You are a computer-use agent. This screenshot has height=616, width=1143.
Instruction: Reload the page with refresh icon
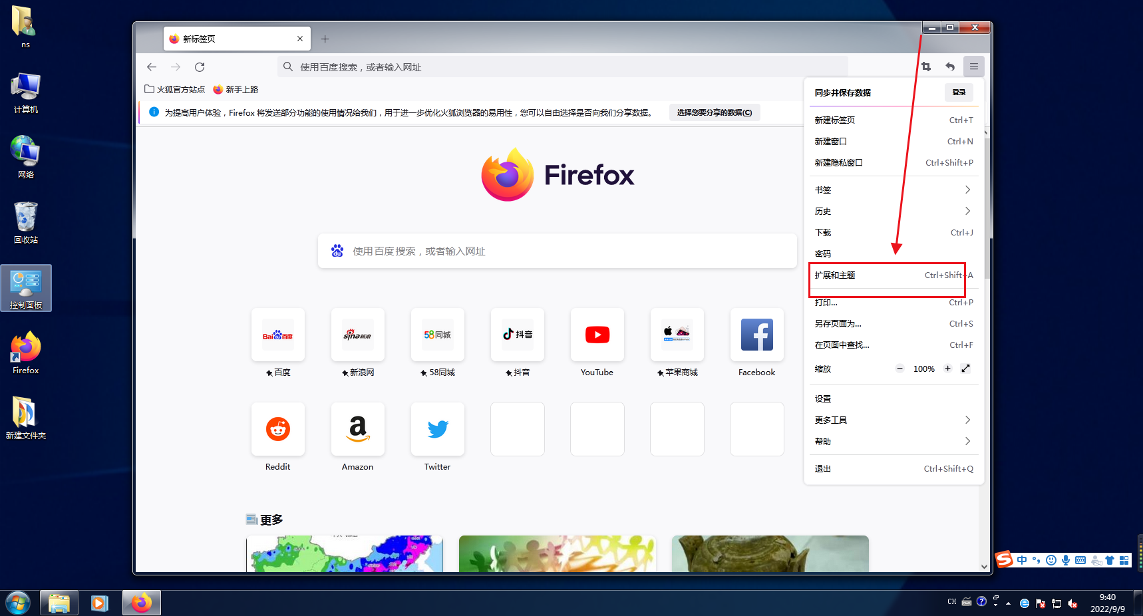pos(200,67)
